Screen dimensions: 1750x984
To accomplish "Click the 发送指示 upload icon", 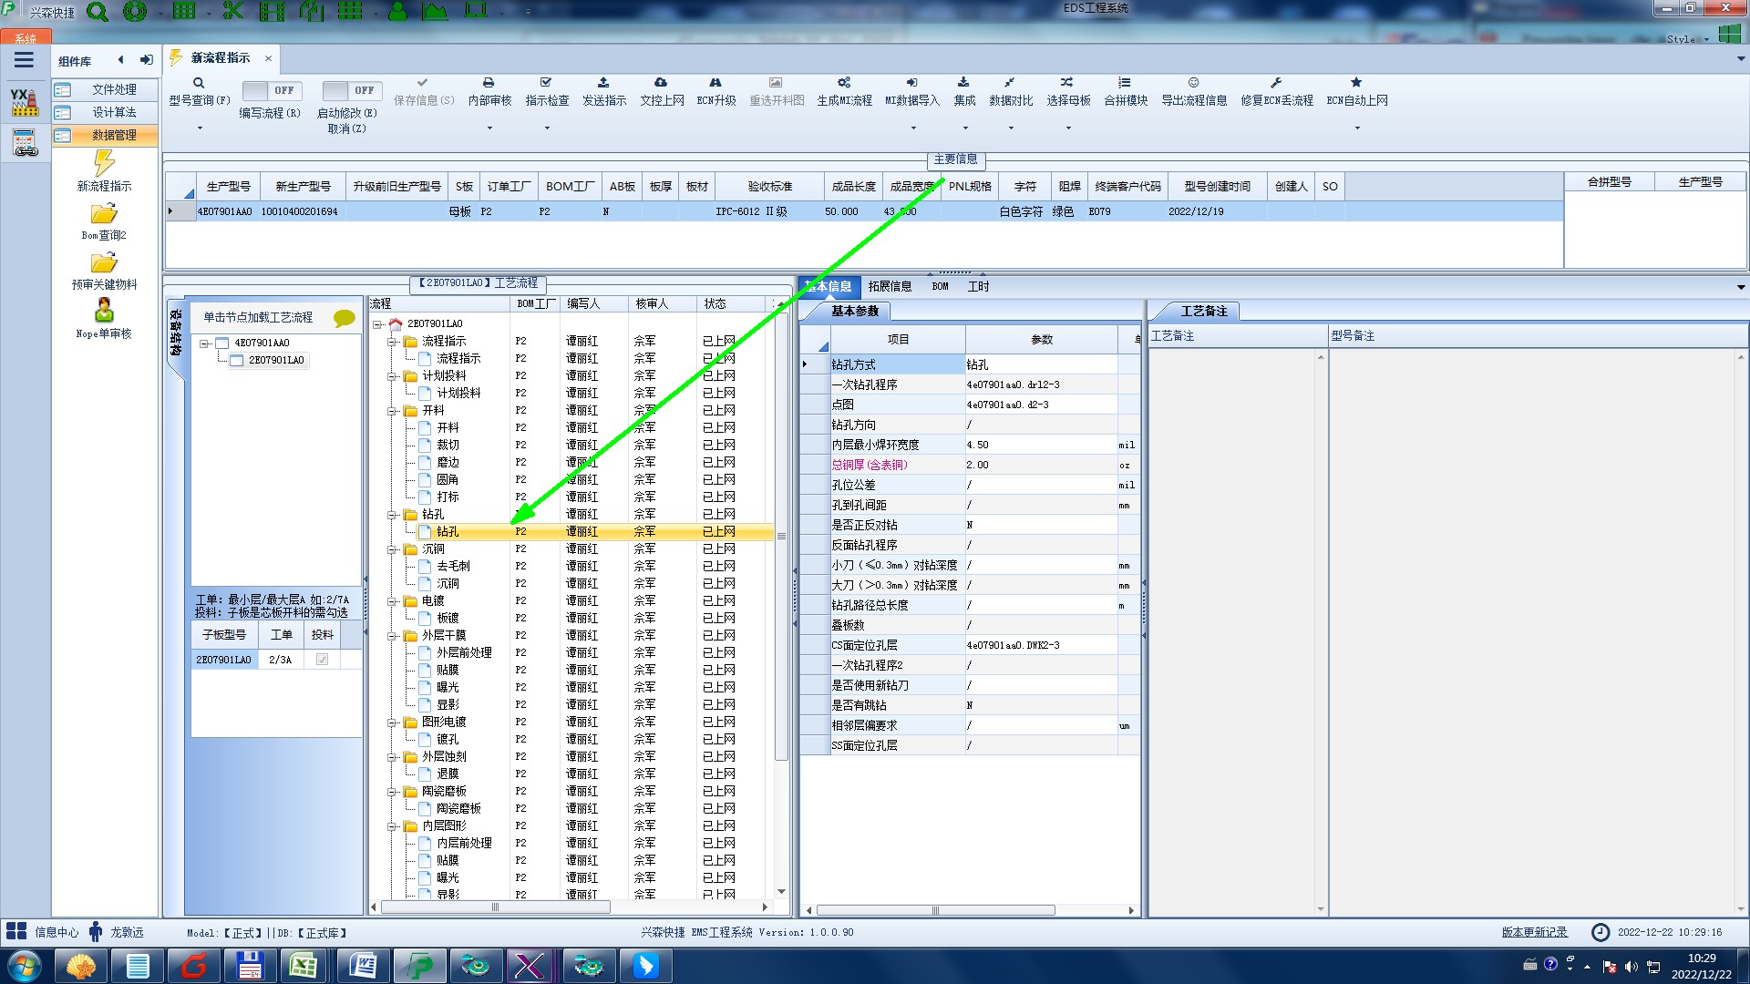I will pos(603,83).
